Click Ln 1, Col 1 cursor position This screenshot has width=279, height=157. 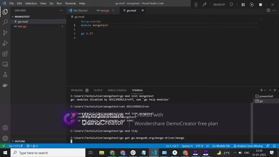pos(172,146)
